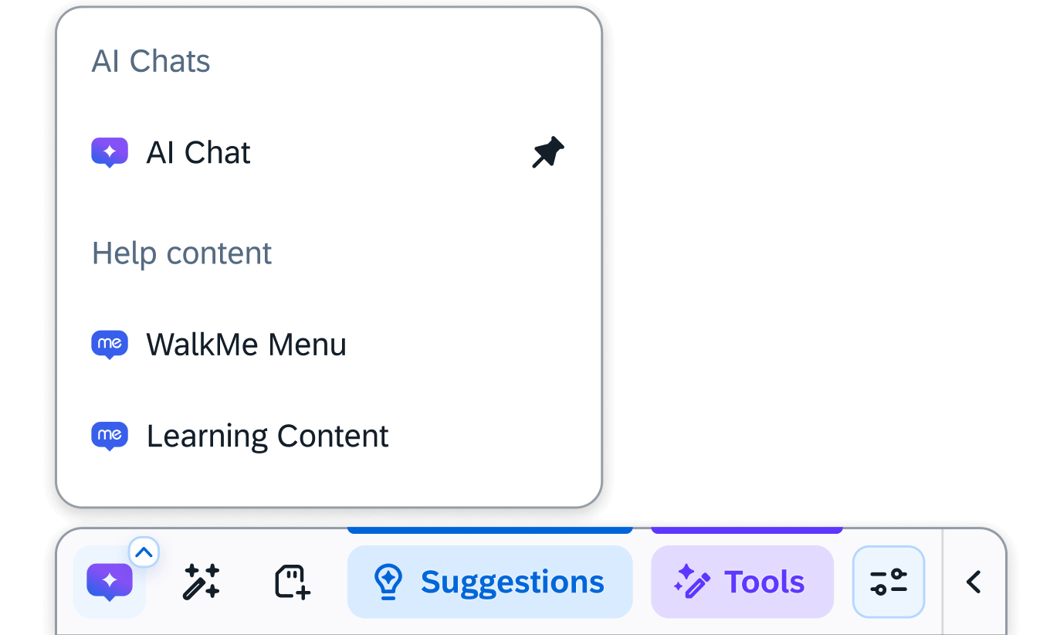The height and width of the screenshot is (635, 1050).
Task: Click the Tools button
Action: tap(741, 582)
